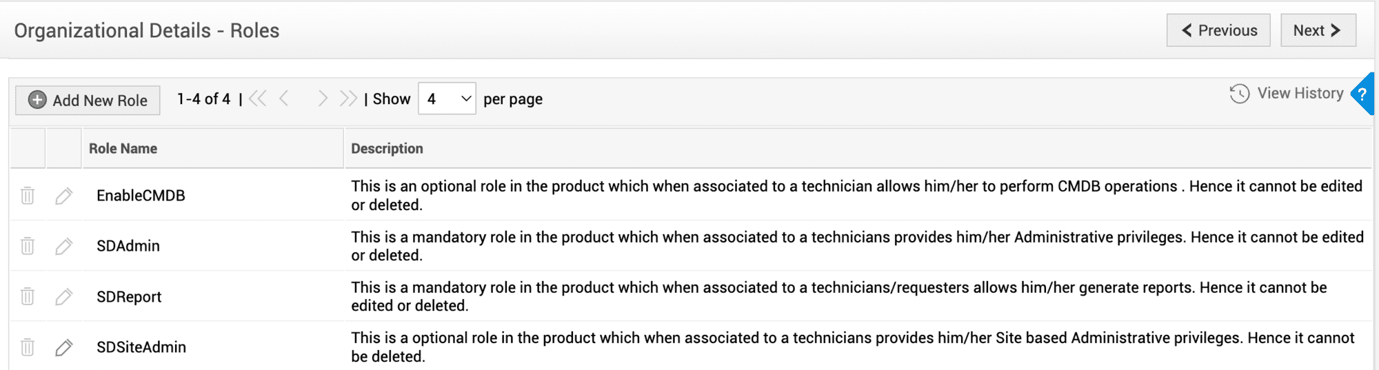This screenshot has height=370, width=1379.
Task: Click the trash icon next to SDReport
Action: pos(28,296)
